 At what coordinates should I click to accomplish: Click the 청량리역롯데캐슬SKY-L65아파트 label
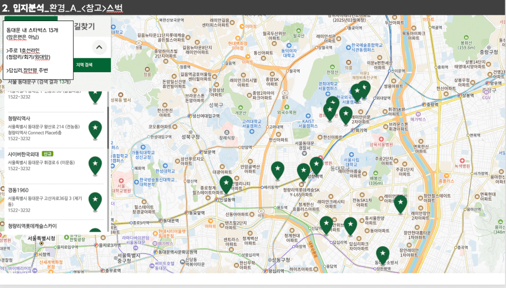pos(301,192)
